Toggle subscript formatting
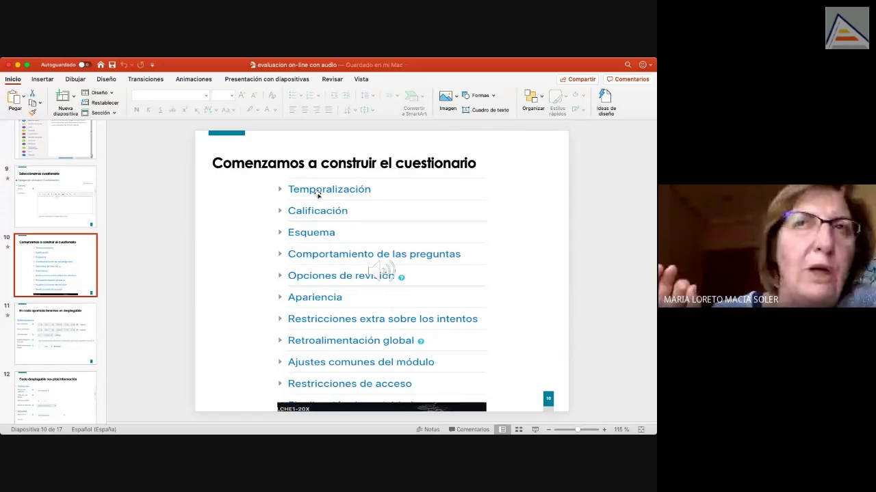 [x=196, y=110]
